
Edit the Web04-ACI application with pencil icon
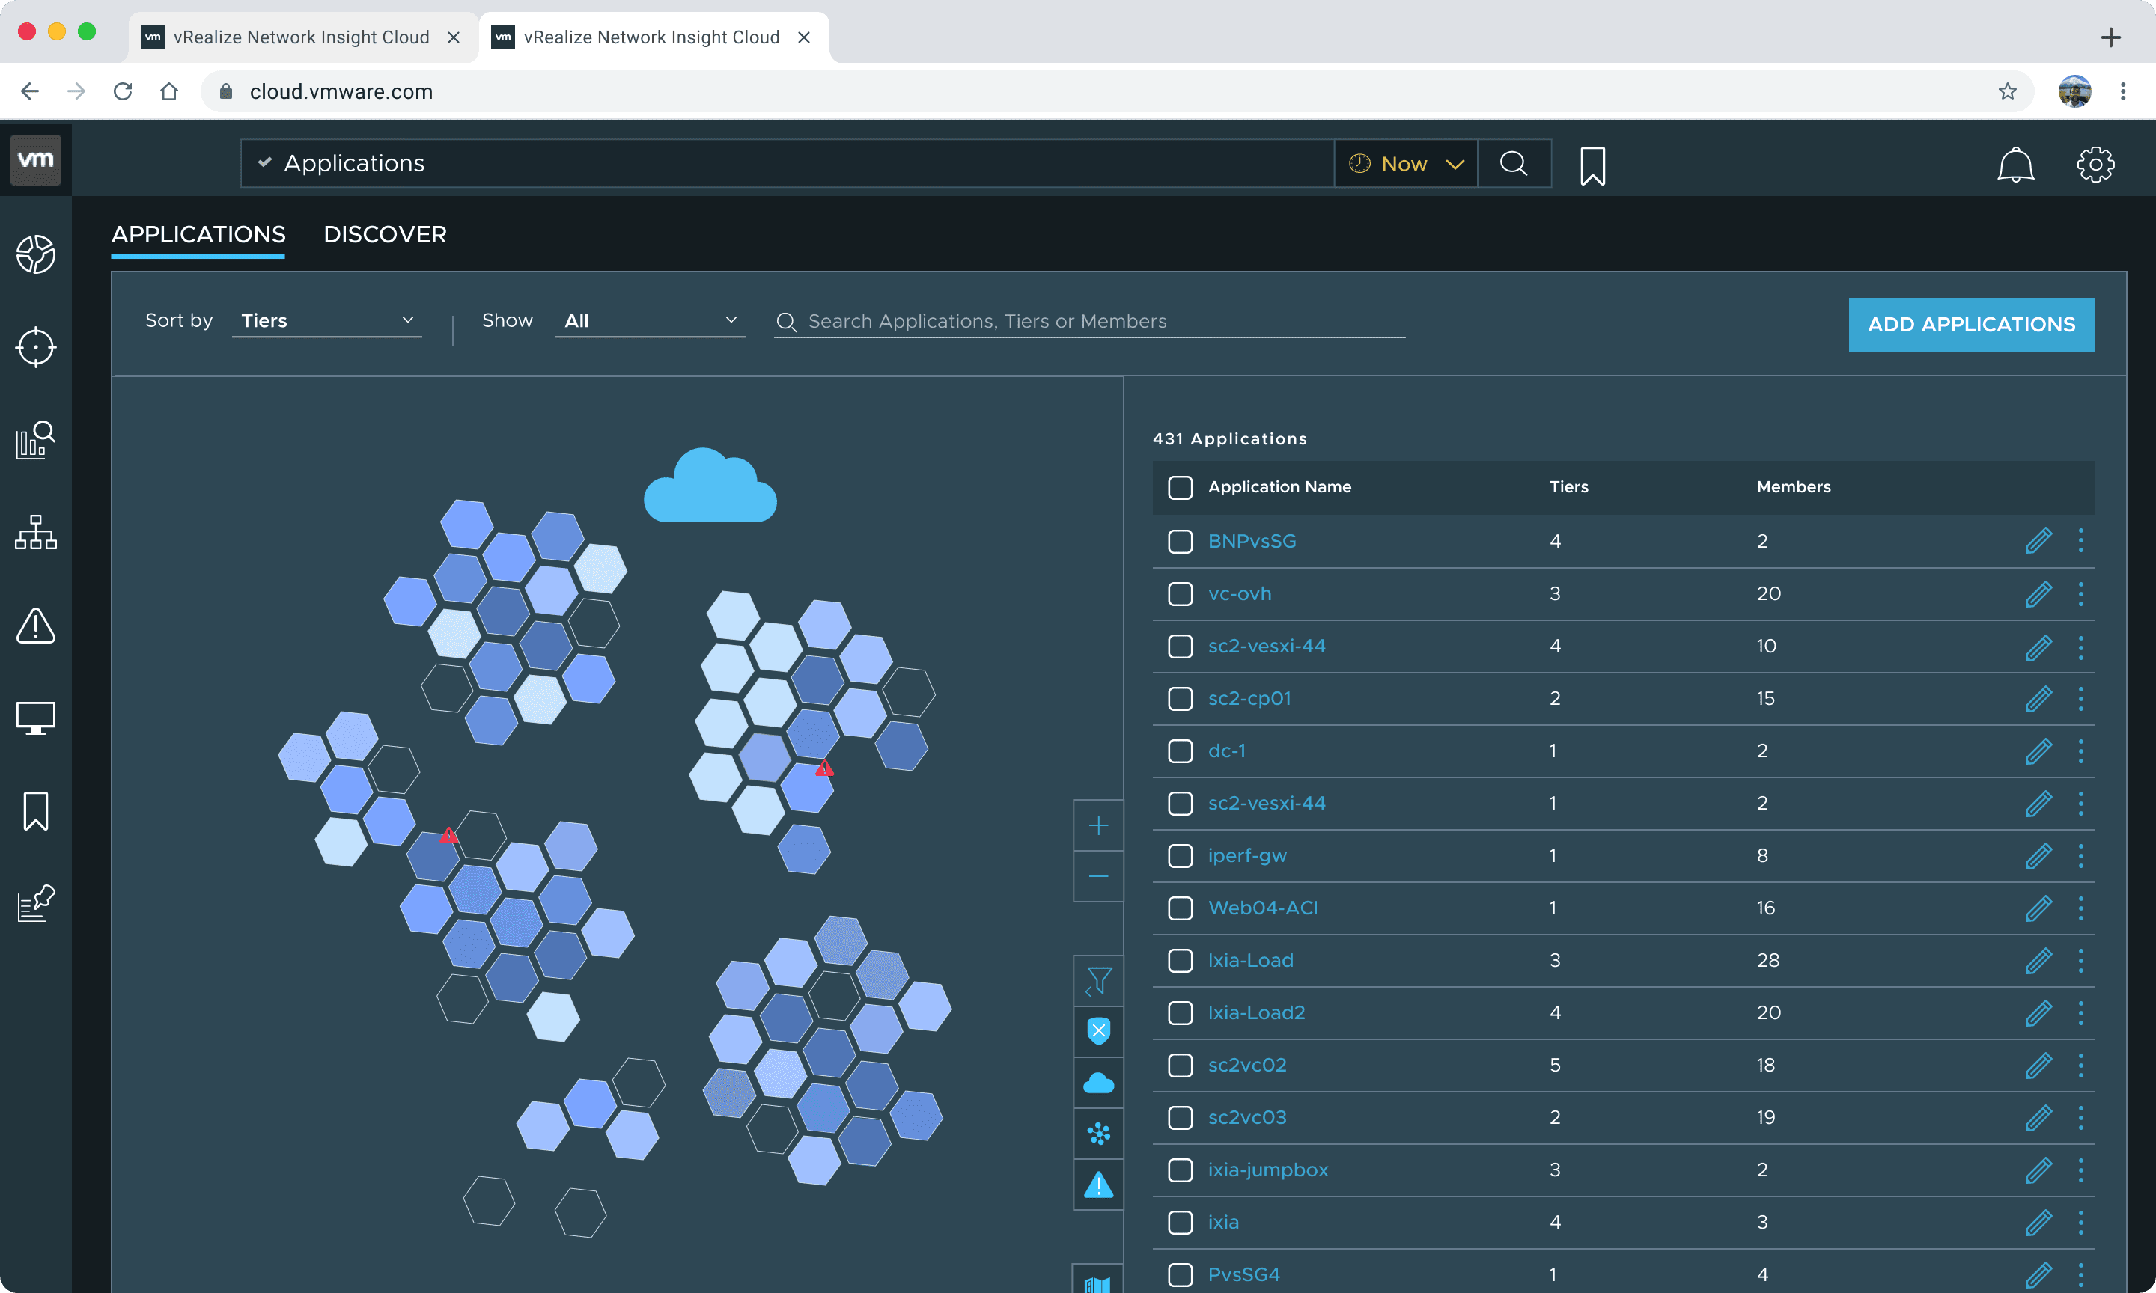coord(2038,908)
